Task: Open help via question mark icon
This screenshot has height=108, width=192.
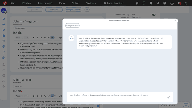Action: click(165, 3)
